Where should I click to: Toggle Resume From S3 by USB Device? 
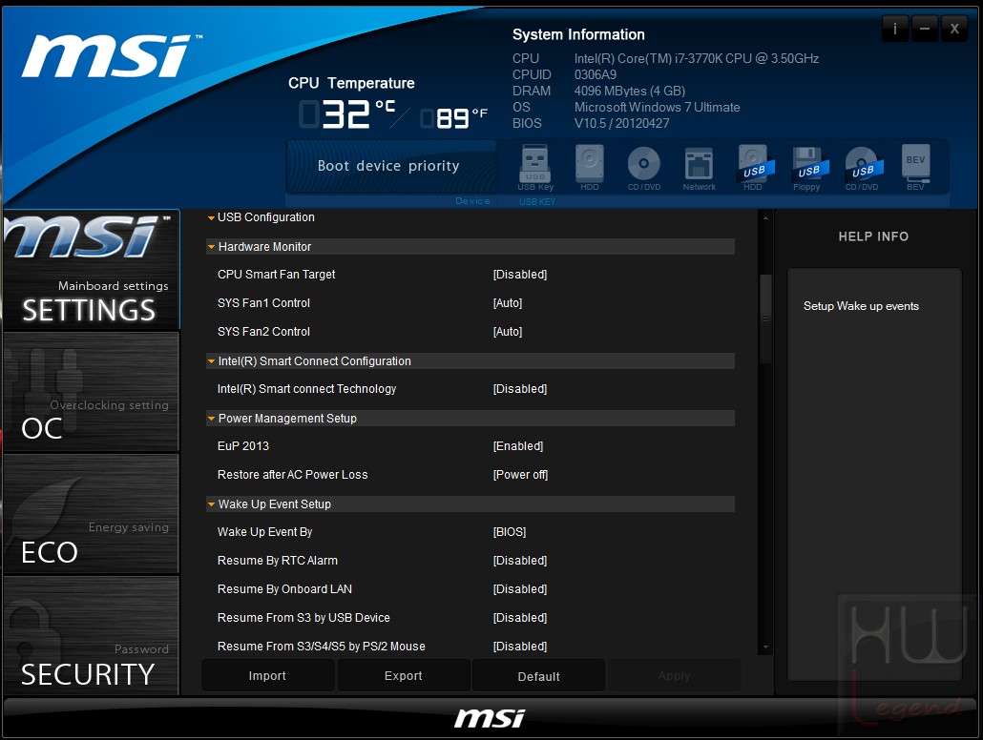(x=520, y=618)
